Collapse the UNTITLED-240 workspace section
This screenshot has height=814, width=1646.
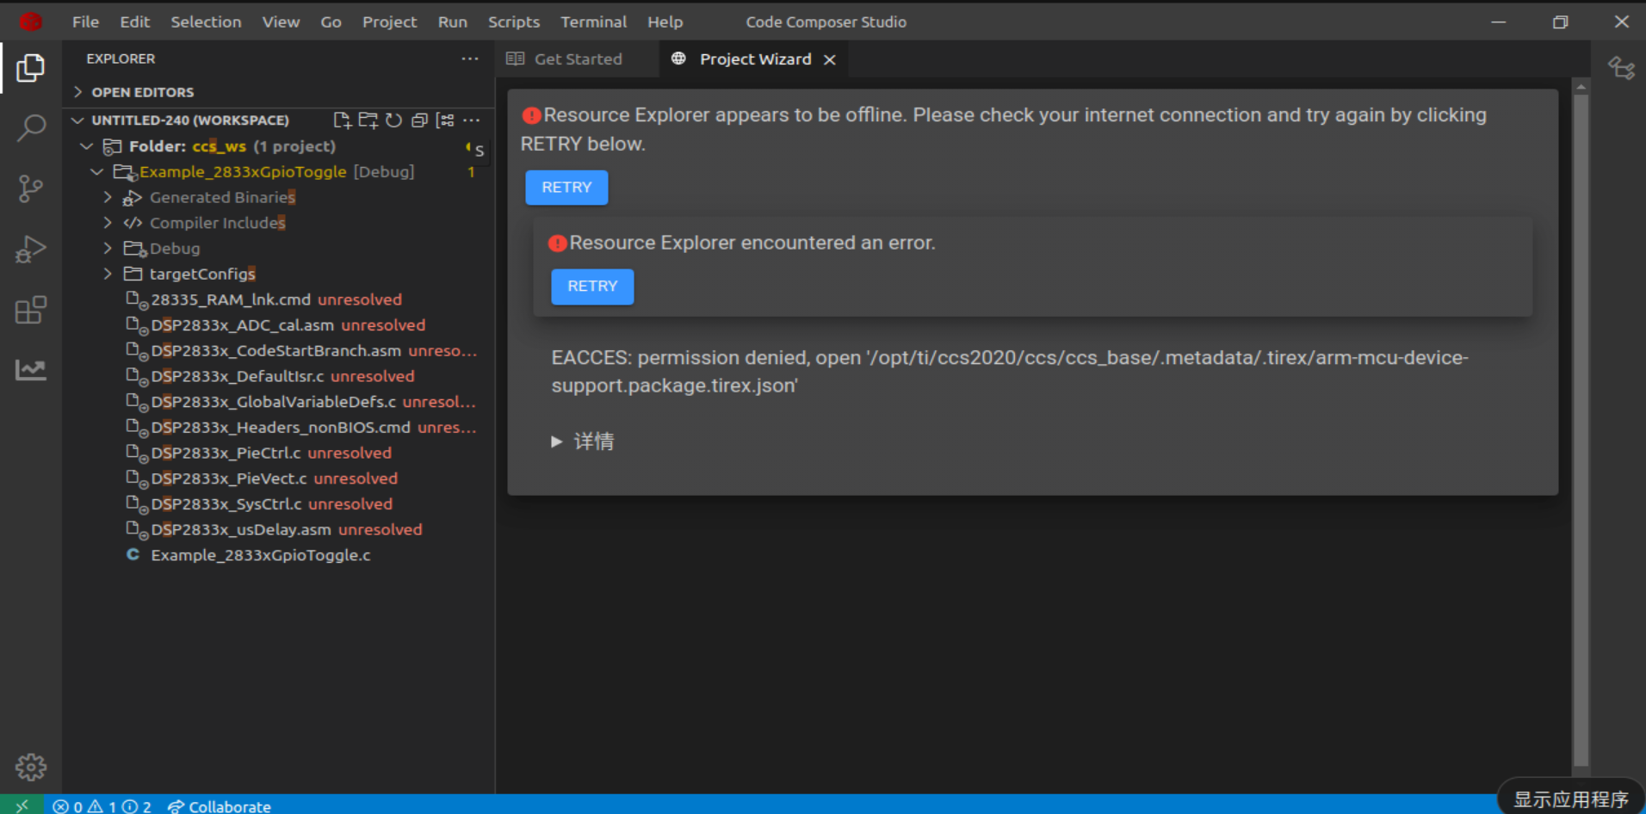[x=78, y=120]
